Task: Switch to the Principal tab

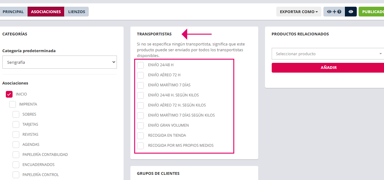Action: [x=13, y=12]
